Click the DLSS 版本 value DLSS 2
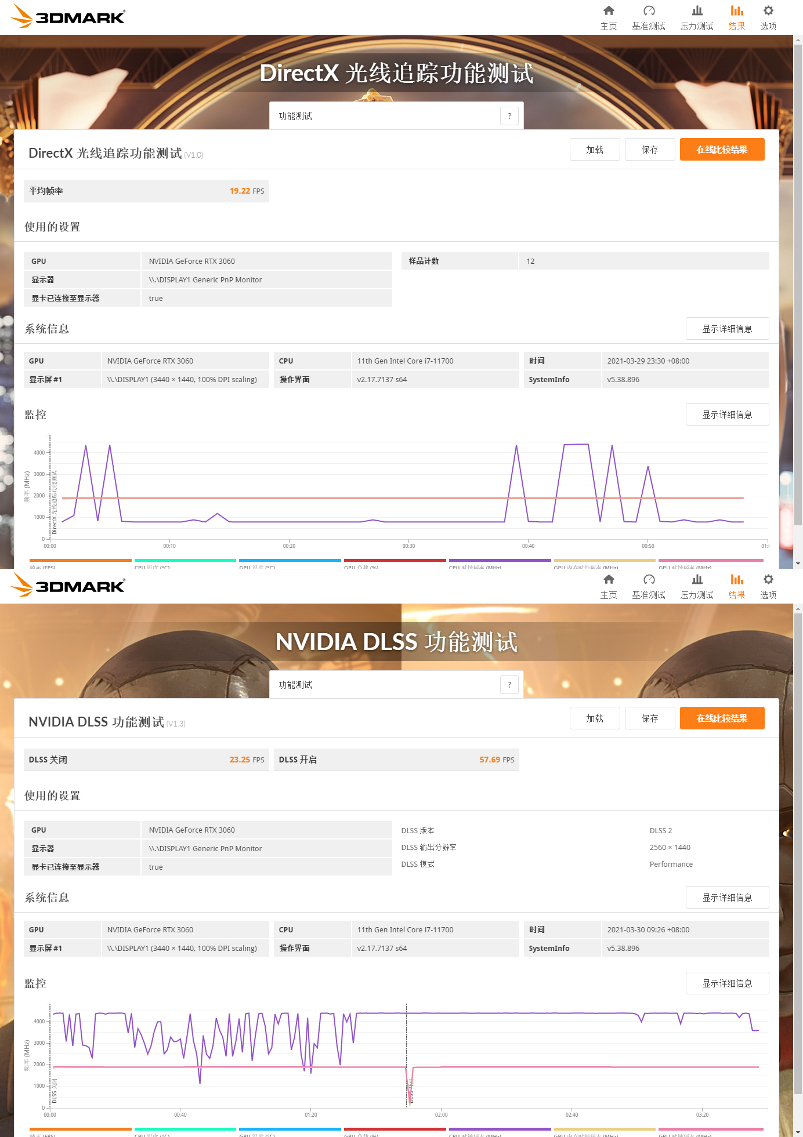803x1137 pixels. point(661,831)
